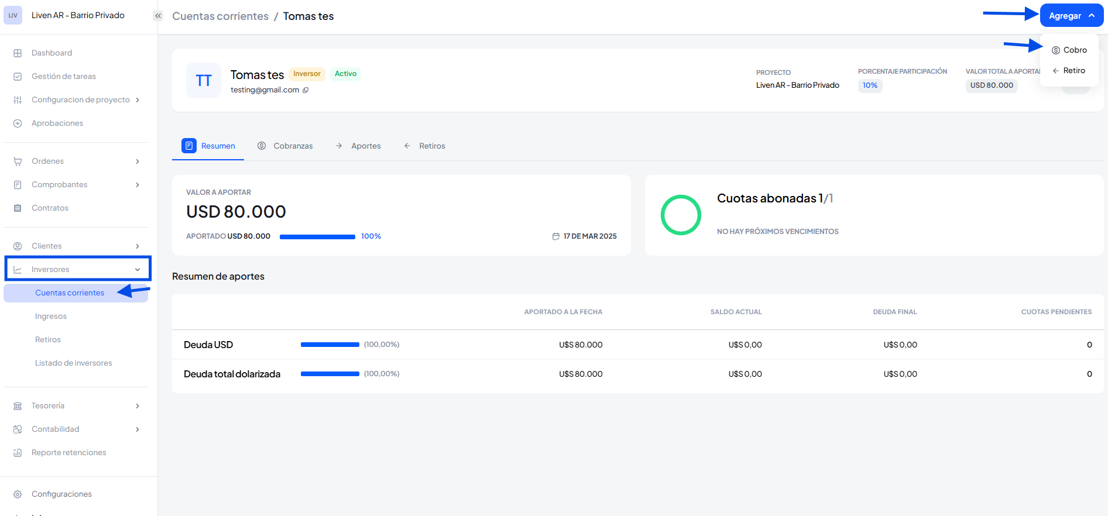Collapse the sidebar with double-chevron icon
1108x516 pixels.
pos(157,16)
